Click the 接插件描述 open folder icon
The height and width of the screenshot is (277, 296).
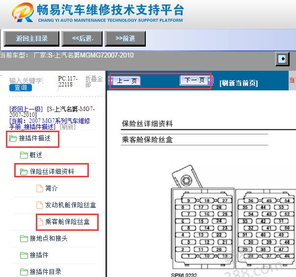coord(13,138)
